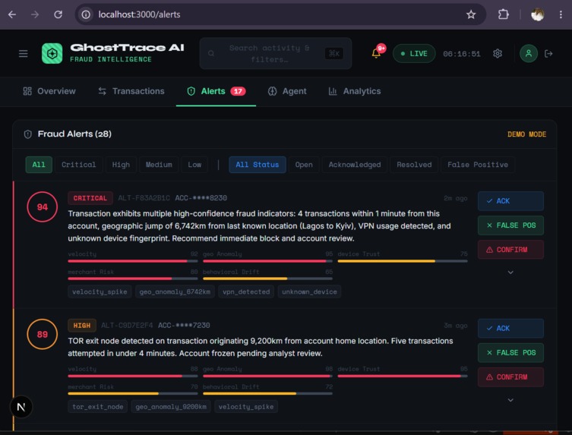Click the device Trust 75 score bar
This screenshot has width=572, height=435.
403,261
